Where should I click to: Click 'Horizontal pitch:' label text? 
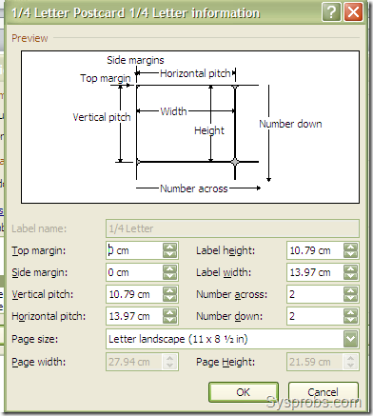[x=49, y=316]
